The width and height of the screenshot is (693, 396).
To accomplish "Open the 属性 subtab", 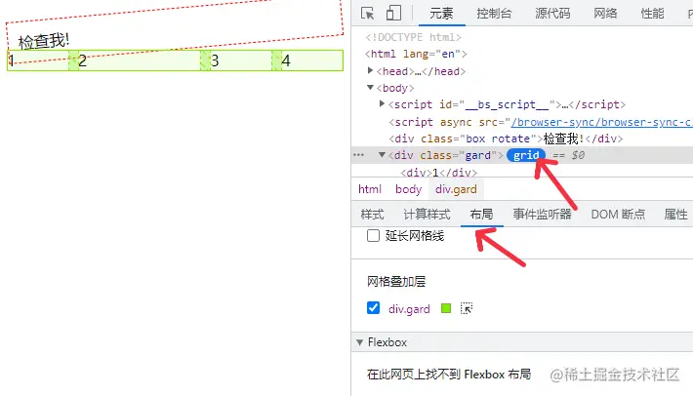I will pos(675,215).
